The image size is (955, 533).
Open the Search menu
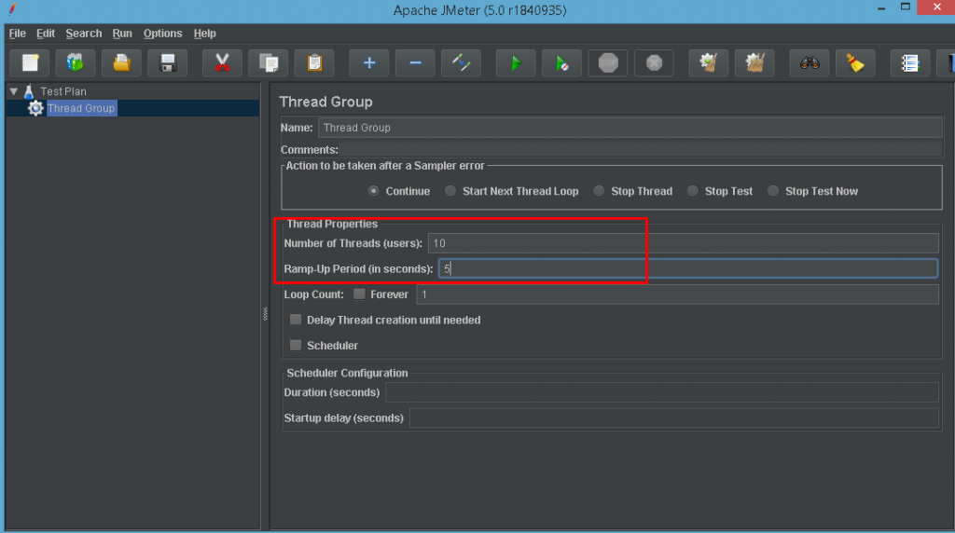(83, 34)
